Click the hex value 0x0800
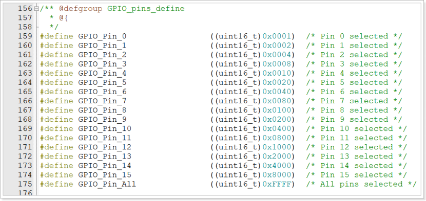This screenshot has width=426, height=201. 277,138
